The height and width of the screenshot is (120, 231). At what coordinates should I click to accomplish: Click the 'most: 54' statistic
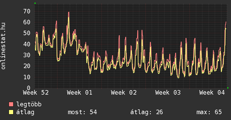coord(82,112)
